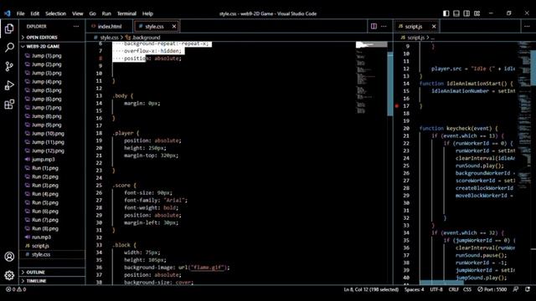Open the Search view in activity bar
The image size is (536, 301).
point(9,48)
